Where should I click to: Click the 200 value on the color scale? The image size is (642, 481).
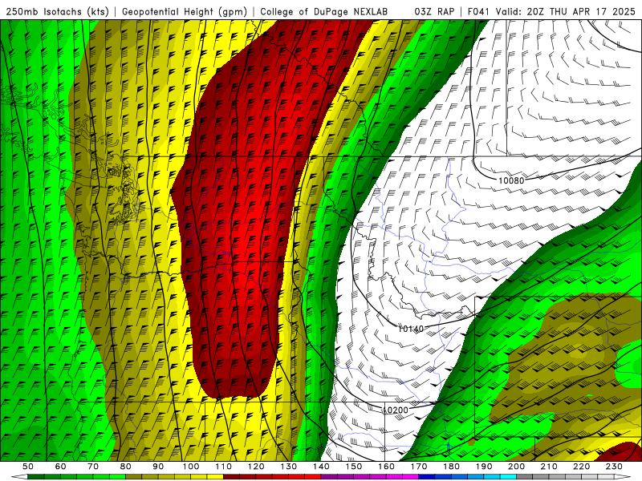pyautogui.click(x=517, y=467)
